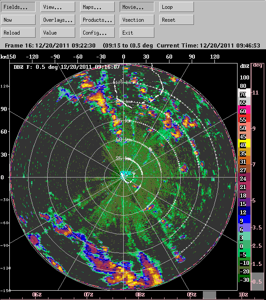The width and height of the screenshot is (266, 300).
Task: Select the 3 dBZ teal swatch
Action: 244,236
